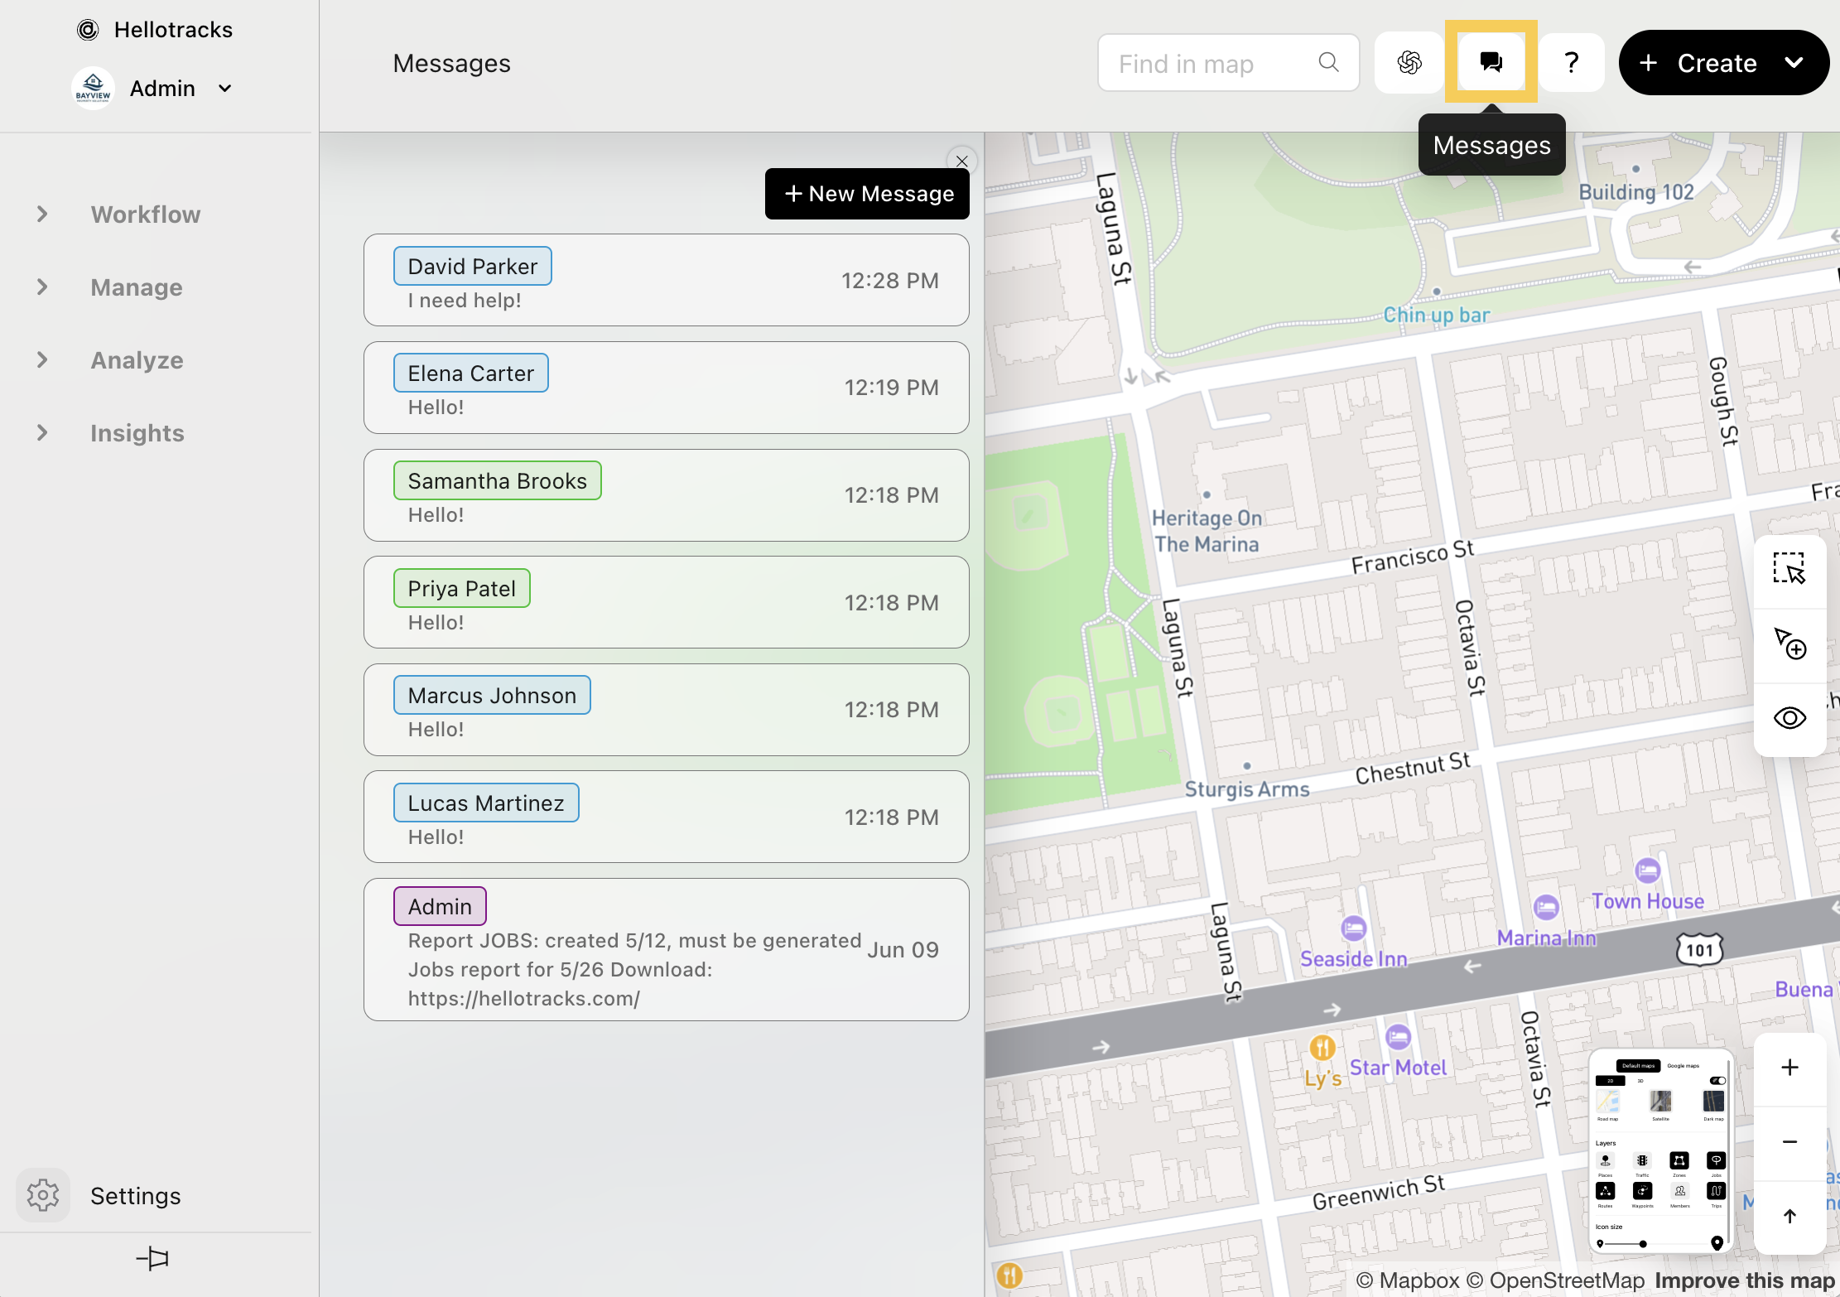Viewport: 1840px width, 1297px height.
Task: Activate the rectangle selection tool
Action: [x=1789, y=570]
